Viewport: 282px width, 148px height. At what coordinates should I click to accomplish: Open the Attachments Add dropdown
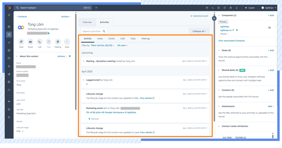(270, 106)
